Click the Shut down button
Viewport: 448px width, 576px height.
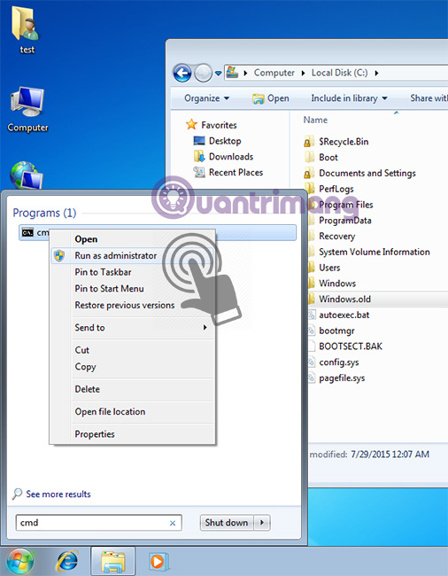tap(227, 523)
